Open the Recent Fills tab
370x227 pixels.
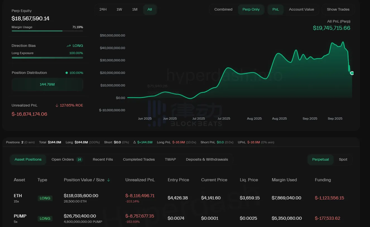click(x=103, y=160)
